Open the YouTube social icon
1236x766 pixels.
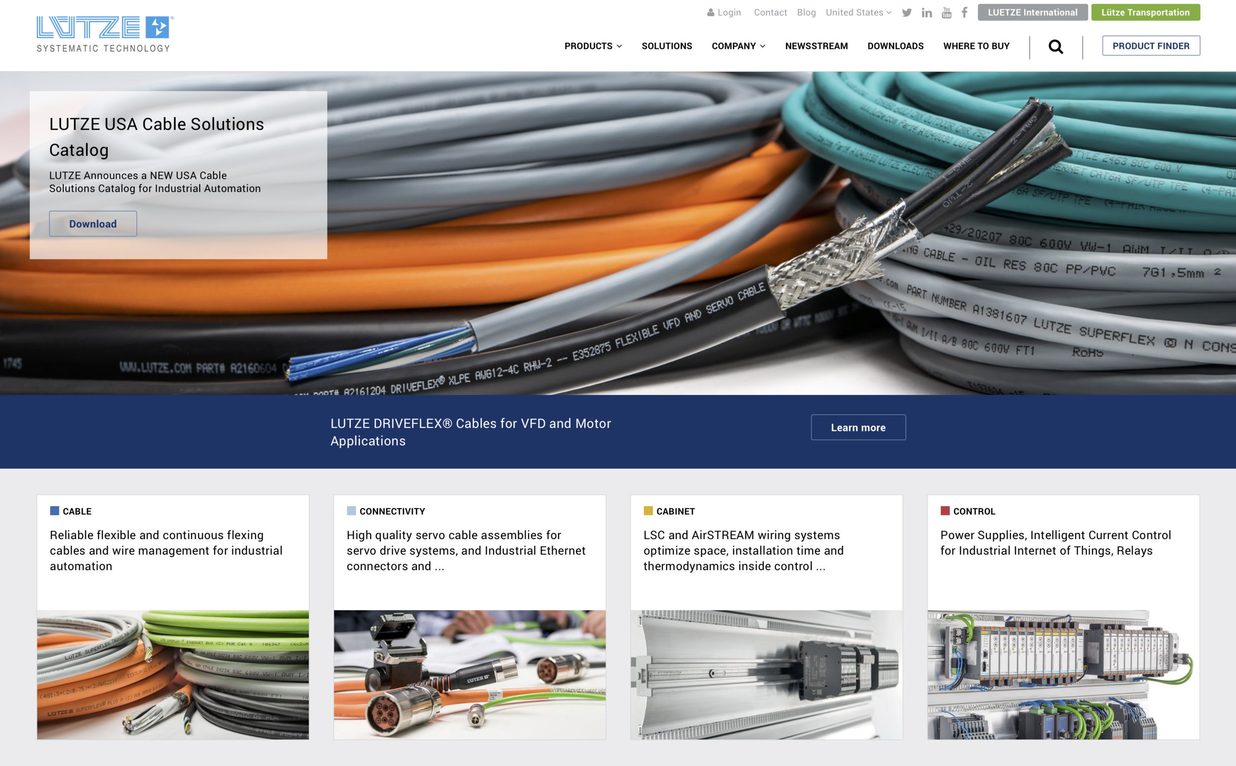coord(946,12)
